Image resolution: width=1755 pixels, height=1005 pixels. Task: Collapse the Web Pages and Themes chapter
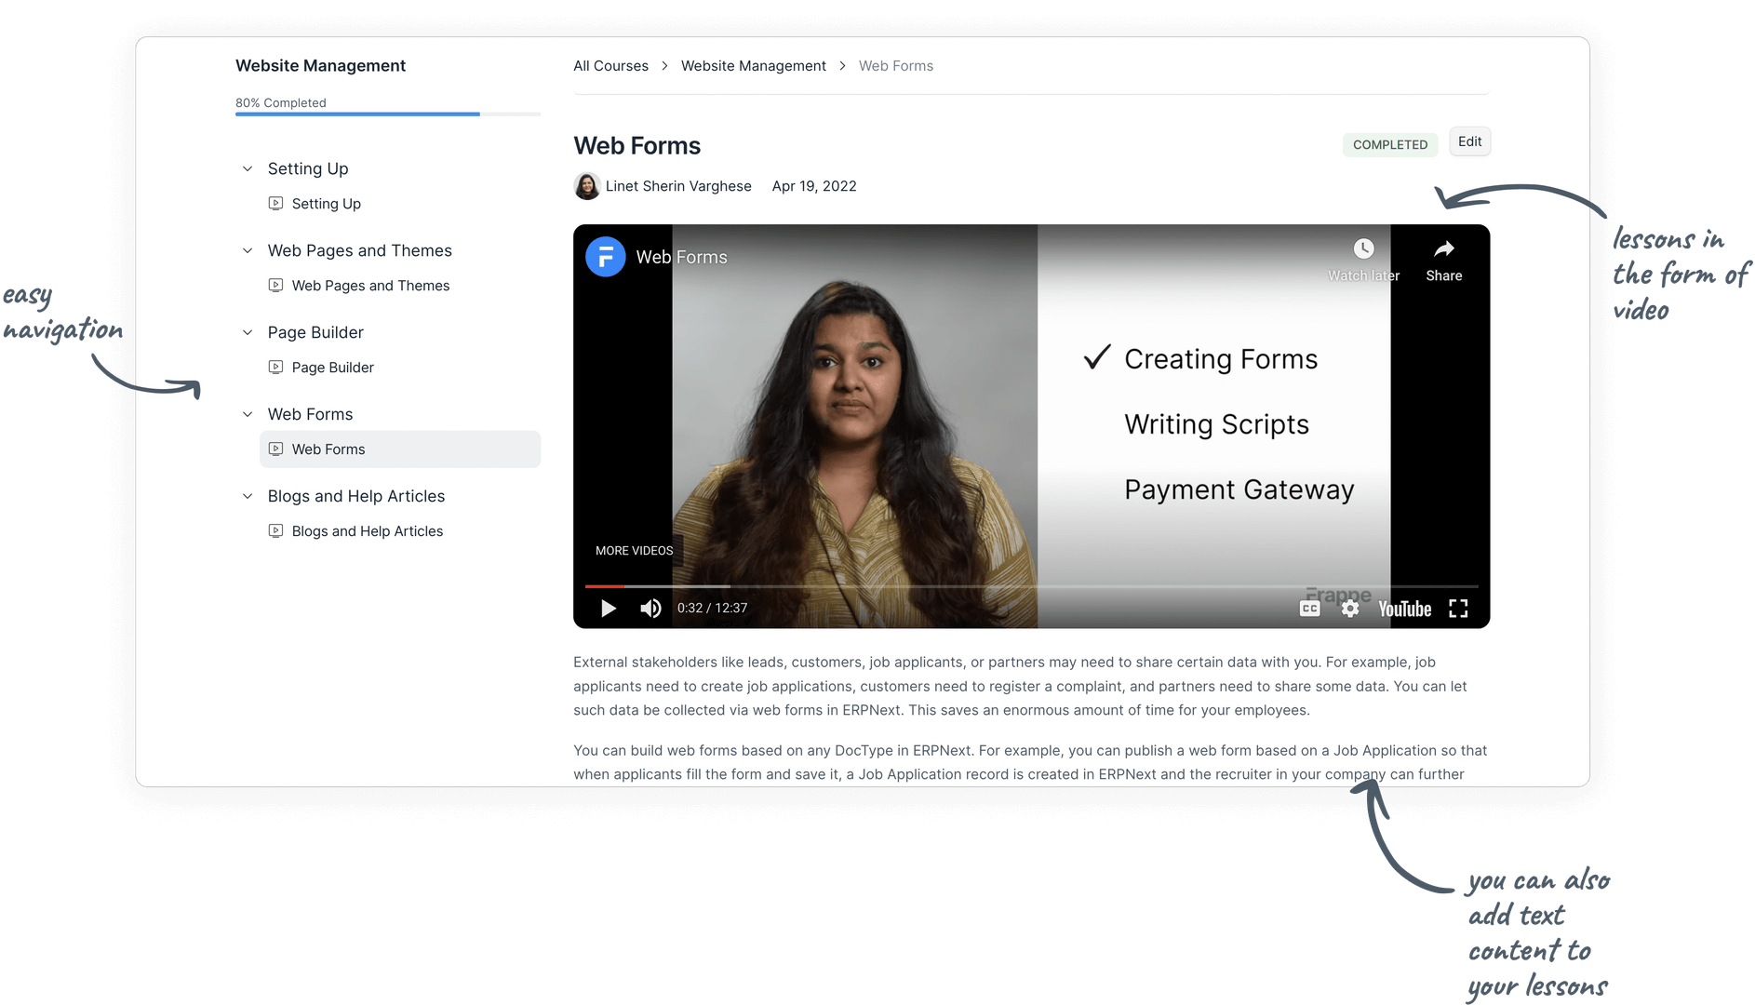click(x=248, y=251)
